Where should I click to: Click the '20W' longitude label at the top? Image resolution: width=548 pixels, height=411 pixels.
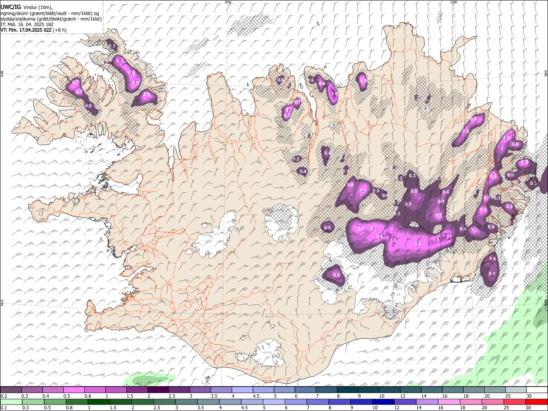(x=228, y=2)
